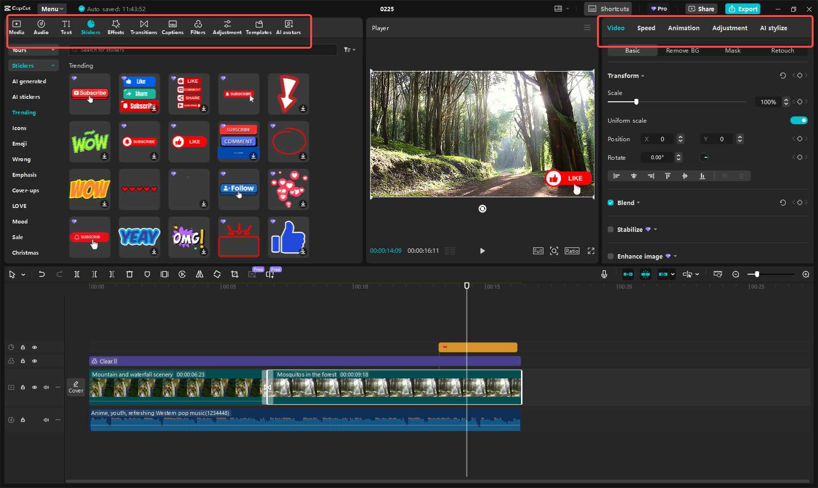This screenshot has width=818, height=488.
Task: Select the Split tool in the timeline toolbar
Action: 77,274
